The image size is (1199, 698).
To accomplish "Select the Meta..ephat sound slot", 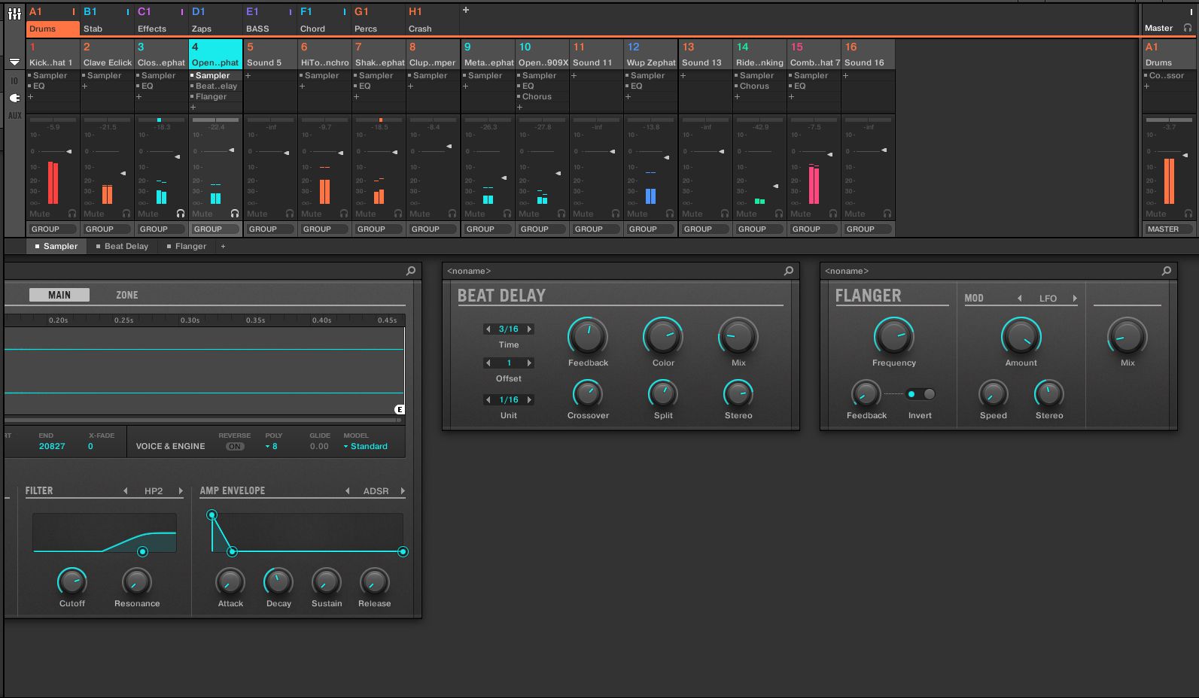I will tap(488, 55).
